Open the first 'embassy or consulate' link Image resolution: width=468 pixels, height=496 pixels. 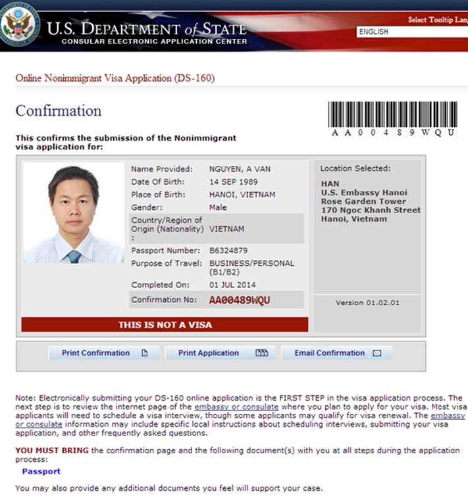[236, 407]
